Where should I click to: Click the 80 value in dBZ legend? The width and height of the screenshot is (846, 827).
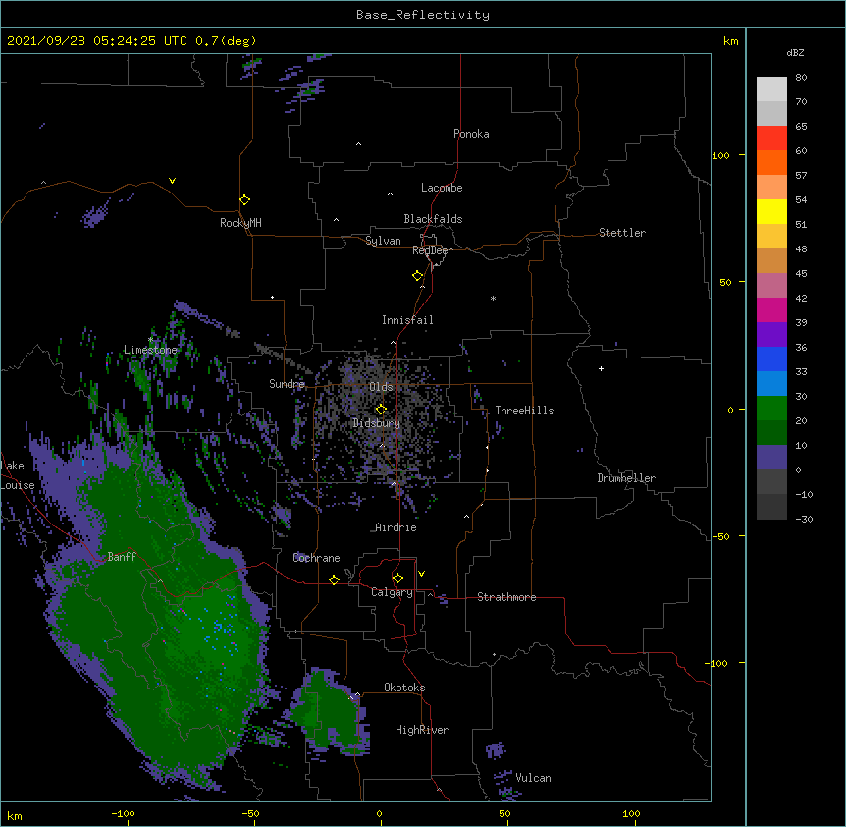pos(801,78)
